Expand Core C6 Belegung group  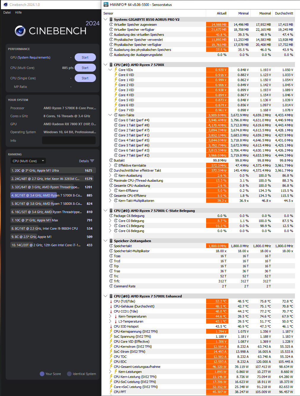[x=110, y=231]
